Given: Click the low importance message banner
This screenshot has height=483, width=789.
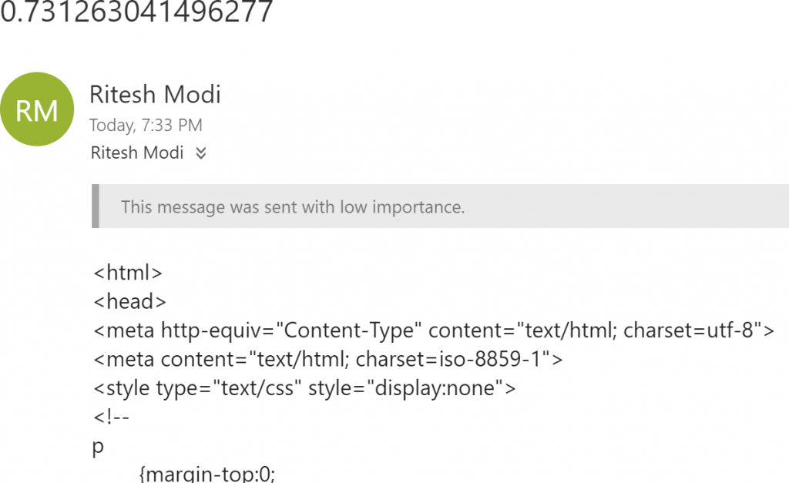Looking at the screenshot, I should pos(439,206).
